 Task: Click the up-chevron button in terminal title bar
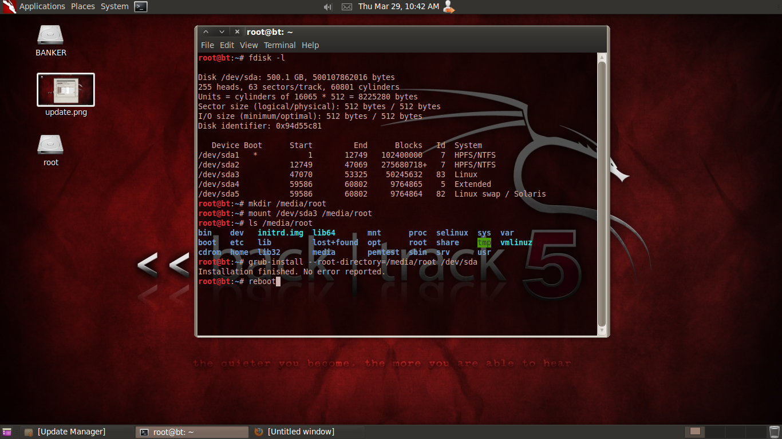(206, 32)
